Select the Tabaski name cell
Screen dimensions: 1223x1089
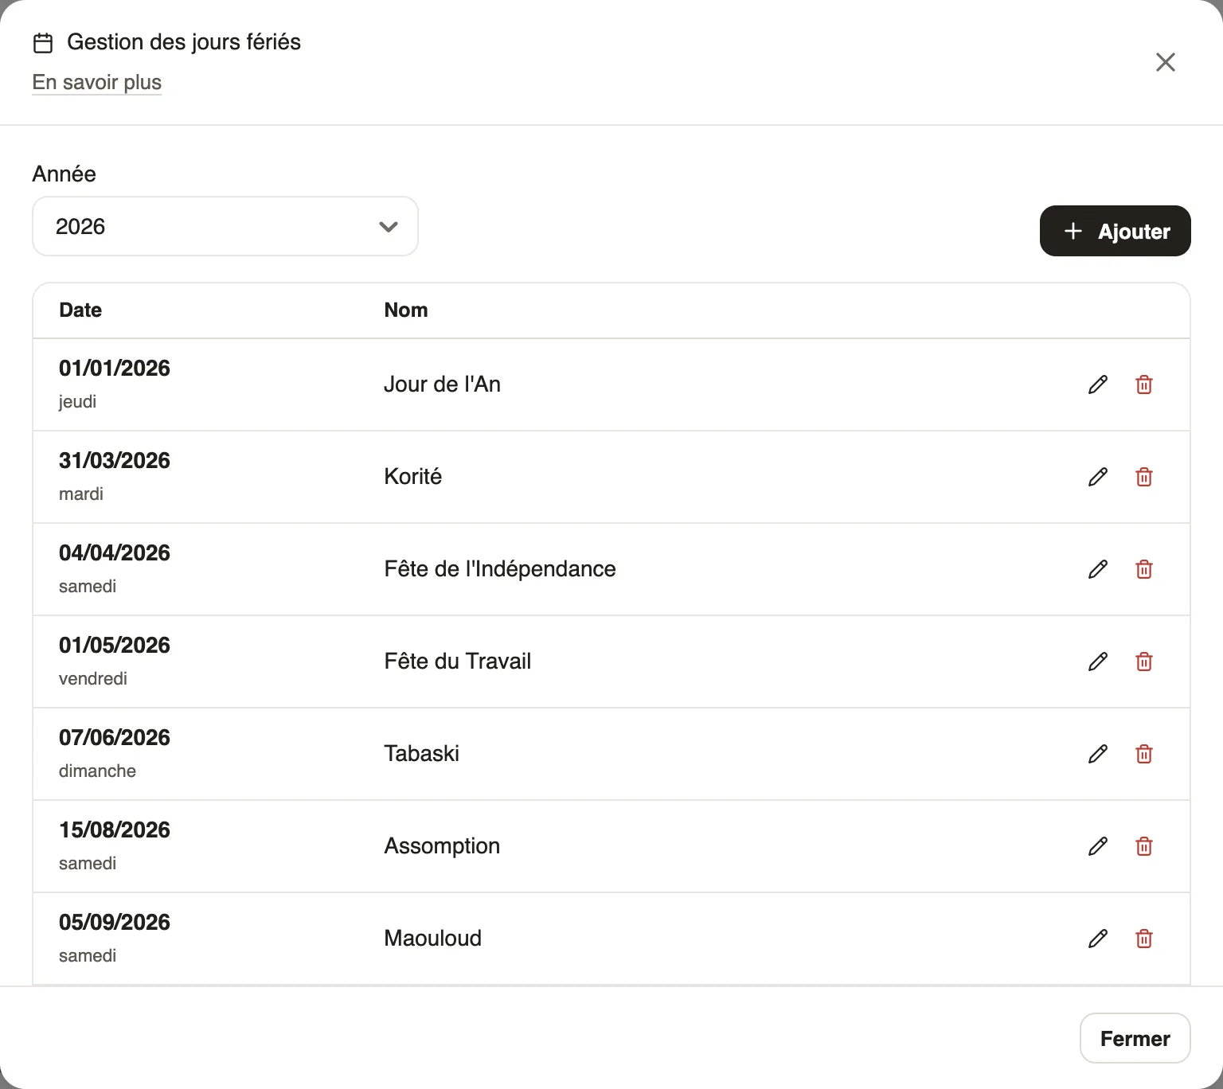(422, 754)
